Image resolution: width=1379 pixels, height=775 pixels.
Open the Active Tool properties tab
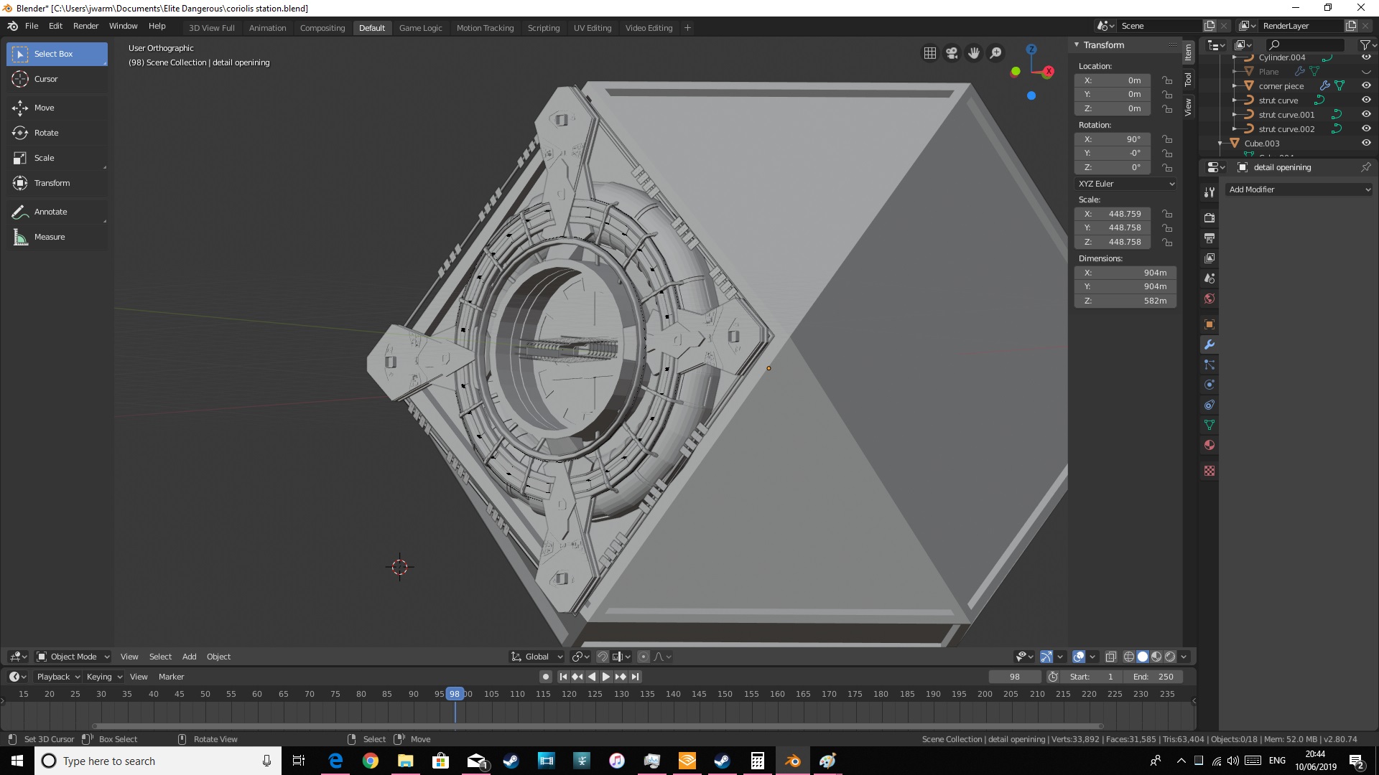point(1209,192)
